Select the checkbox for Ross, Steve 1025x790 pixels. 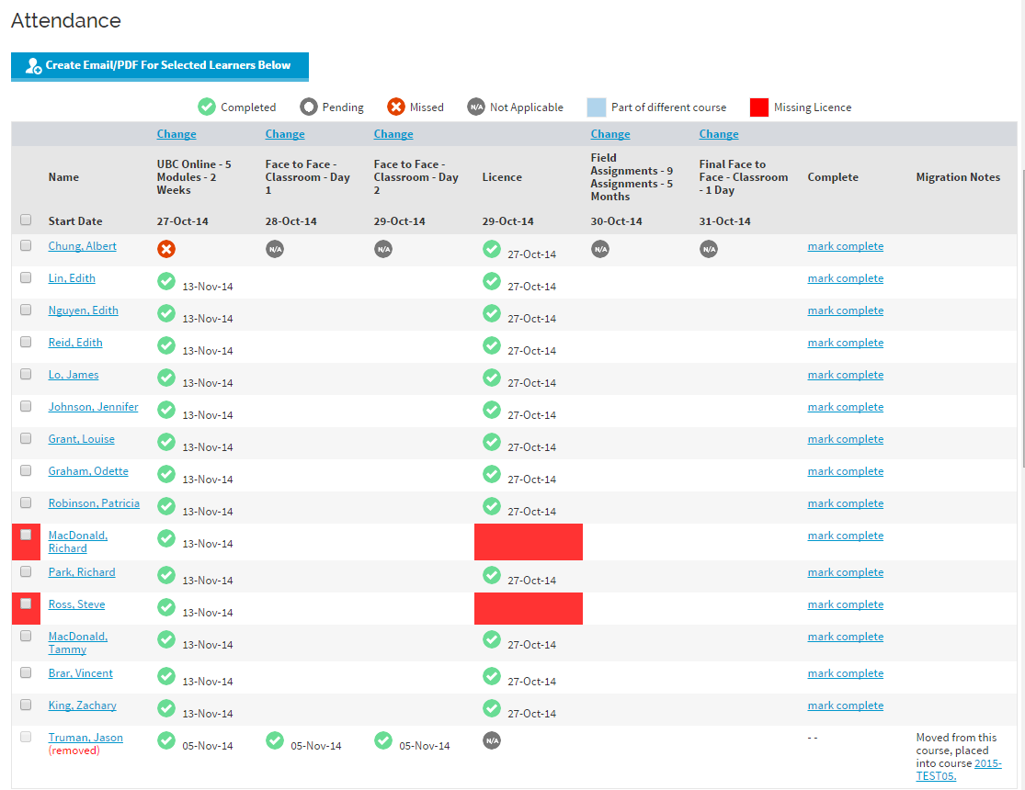click(26, 604)
